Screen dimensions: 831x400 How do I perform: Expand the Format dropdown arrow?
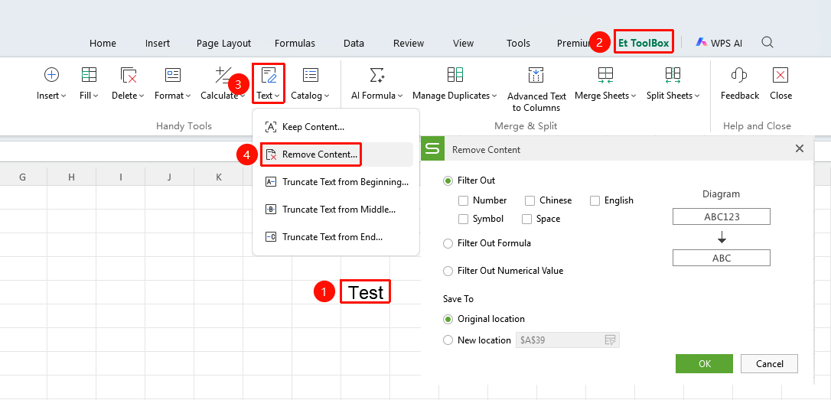tap(188, 96)
